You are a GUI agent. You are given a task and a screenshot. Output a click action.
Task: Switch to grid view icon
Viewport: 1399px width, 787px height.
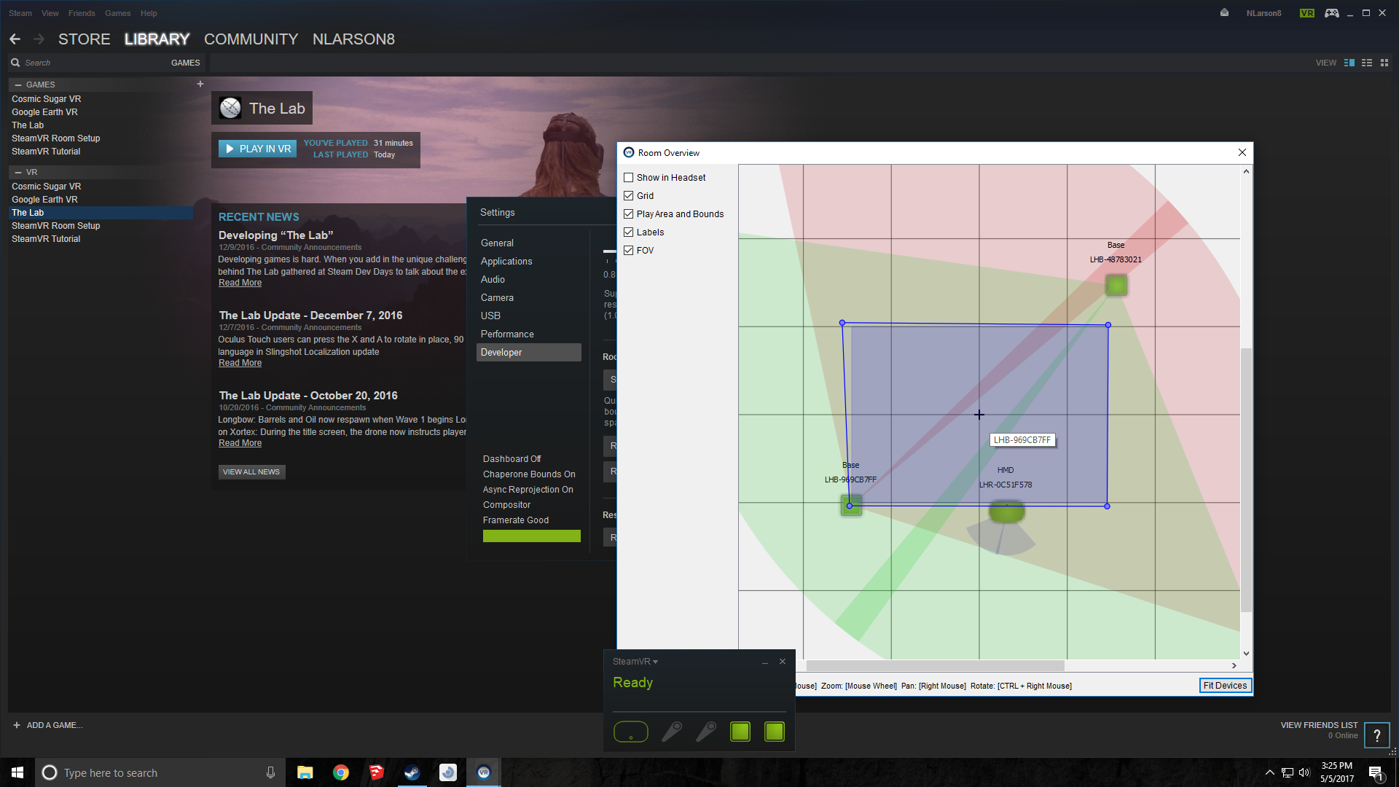coord(1384,63)
